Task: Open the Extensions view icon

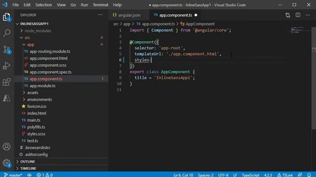Action: tap(6, 82)
